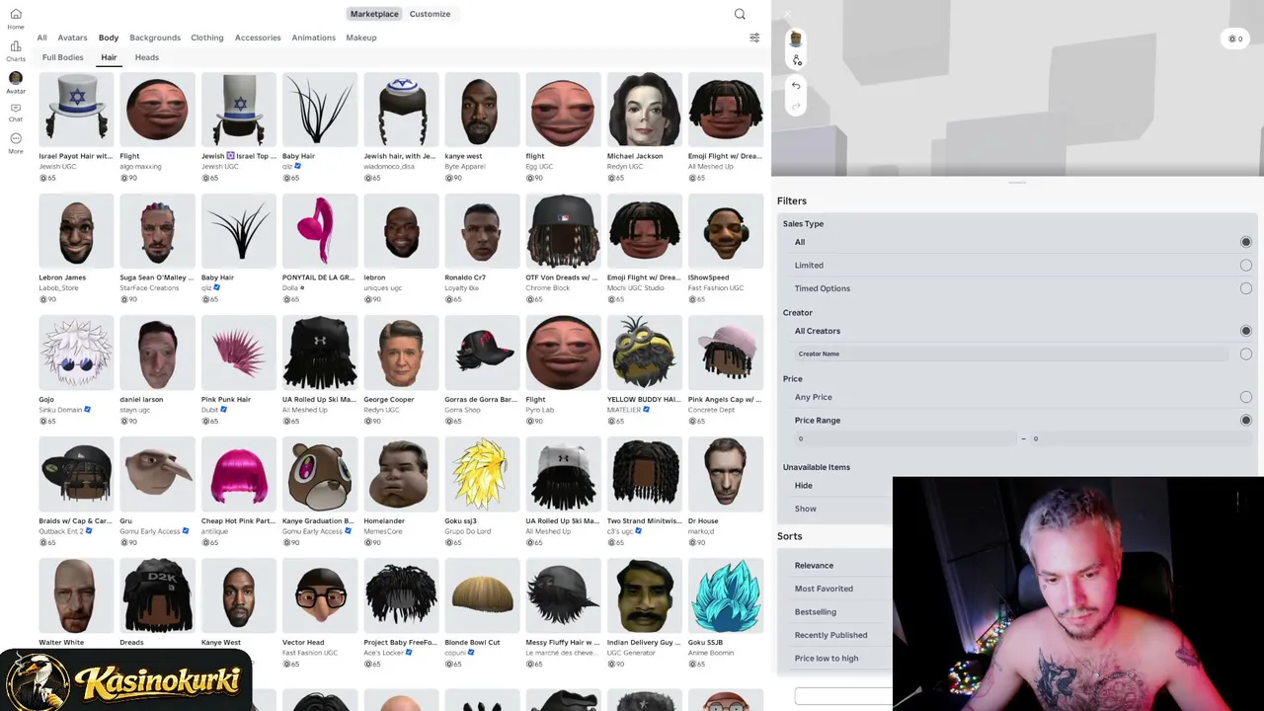
Task: Open the Goku ssj3 hair item
Action: [482, 492]
